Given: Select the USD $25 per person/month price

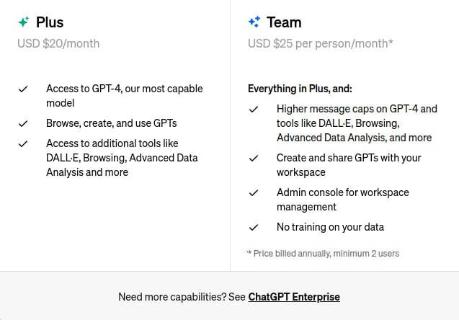Looking at the screenshot, I should [320, 43].
